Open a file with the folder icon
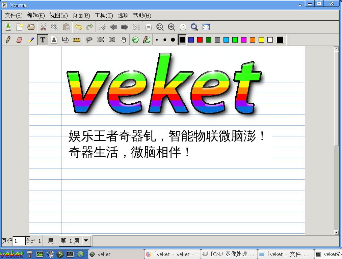This screenshot has width=342, height=259. point(31,27)
